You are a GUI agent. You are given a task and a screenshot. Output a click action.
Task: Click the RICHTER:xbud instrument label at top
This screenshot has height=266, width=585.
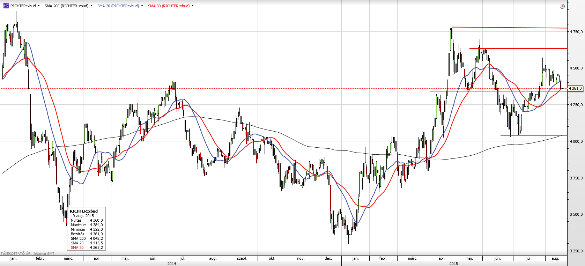point(23,6)
